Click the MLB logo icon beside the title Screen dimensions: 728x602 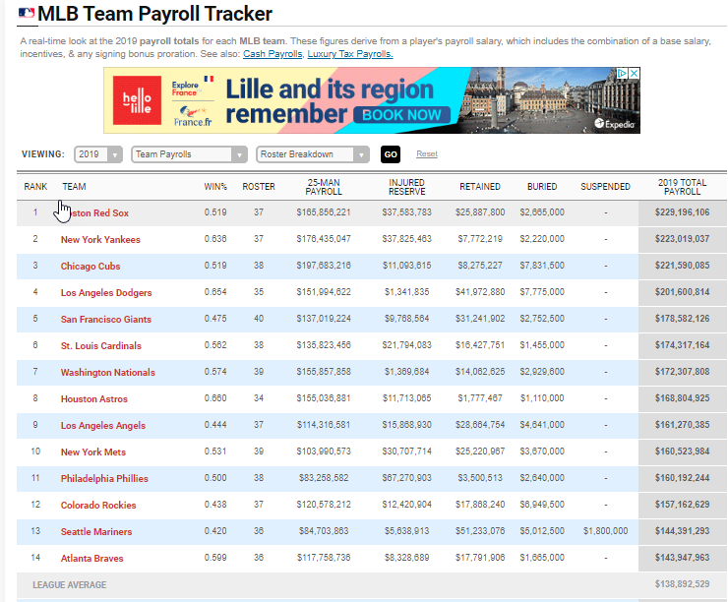[x=27, y=15]
